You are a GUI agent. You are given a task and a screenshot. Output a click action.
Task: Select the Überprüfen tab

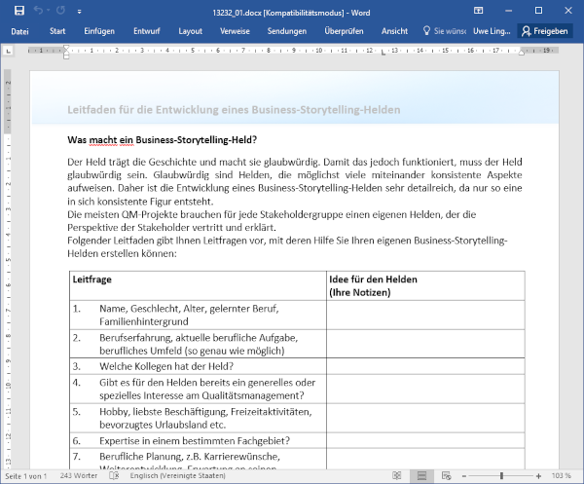click(345, 31)
